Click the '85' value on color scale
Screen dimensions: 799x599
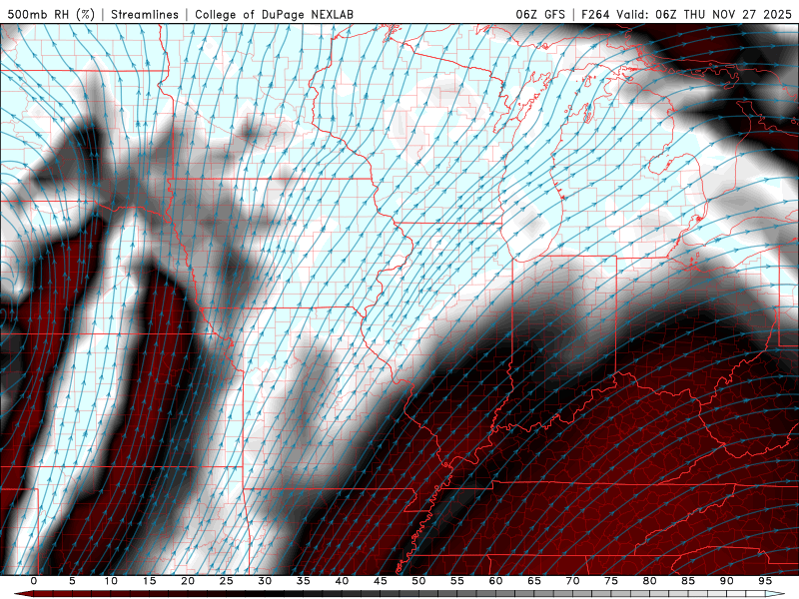[688, 581]
